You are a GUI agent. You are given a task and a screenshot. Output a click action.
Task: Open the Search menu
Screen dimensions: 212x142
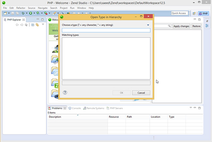click(x=53, y=8)
